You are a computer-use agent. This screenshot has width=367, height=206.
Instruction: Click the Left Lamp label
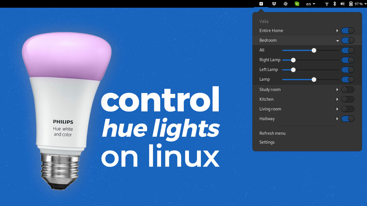(x=269, y=70)
